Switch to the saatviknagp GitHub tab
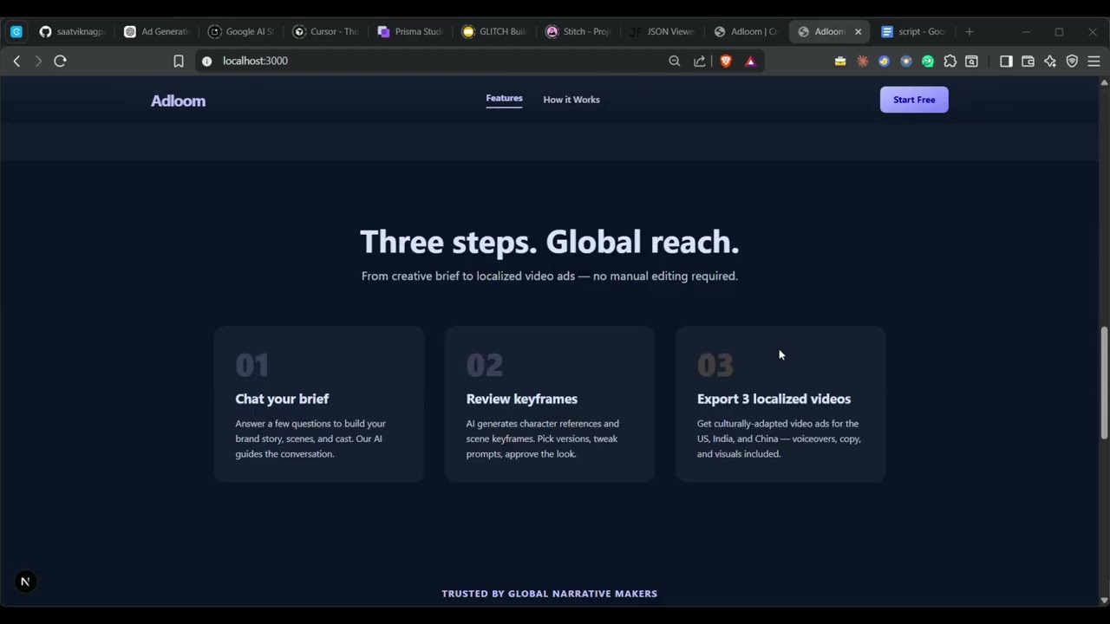The width and height of the screenshot is (1110, 624). tap(73, 31)
